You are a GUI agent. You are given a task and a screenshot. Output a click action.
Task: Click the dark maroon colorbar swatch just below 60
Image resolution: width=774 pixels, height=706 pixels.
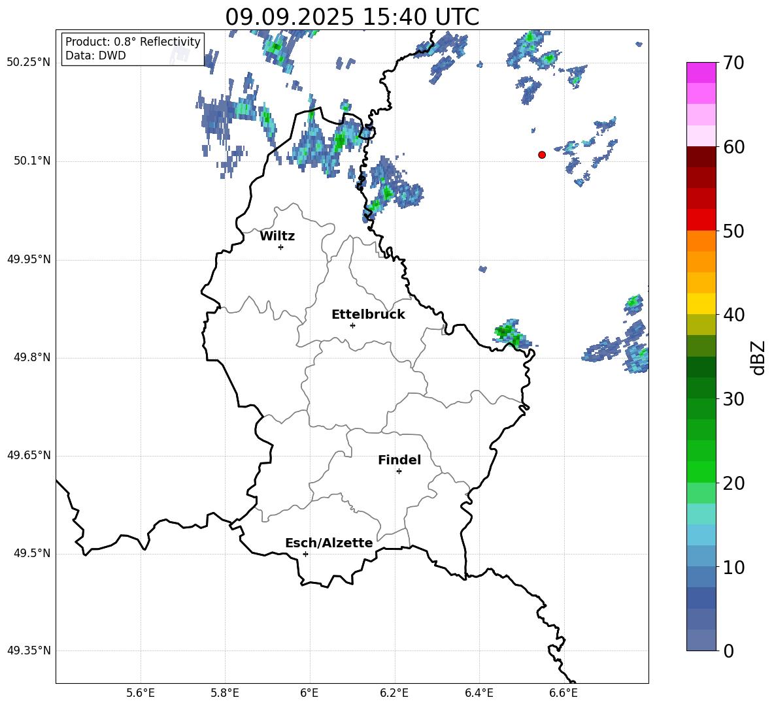pos(701,157)
